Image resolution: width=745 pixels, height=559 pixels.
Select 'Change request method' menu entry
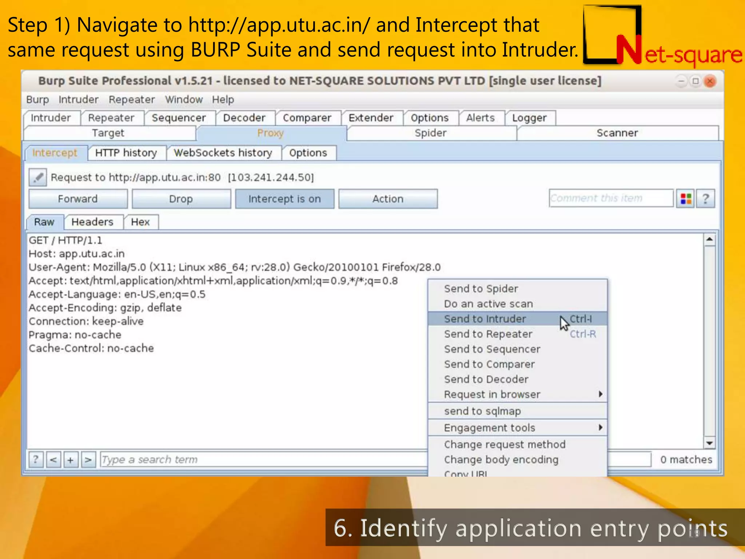518,444
